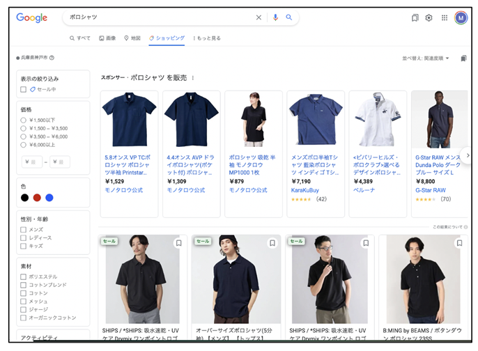The height and width of the screenshot is (351, 478).
Task: Click the help icon next to 兵庫県神戸市
Action: 52,58
